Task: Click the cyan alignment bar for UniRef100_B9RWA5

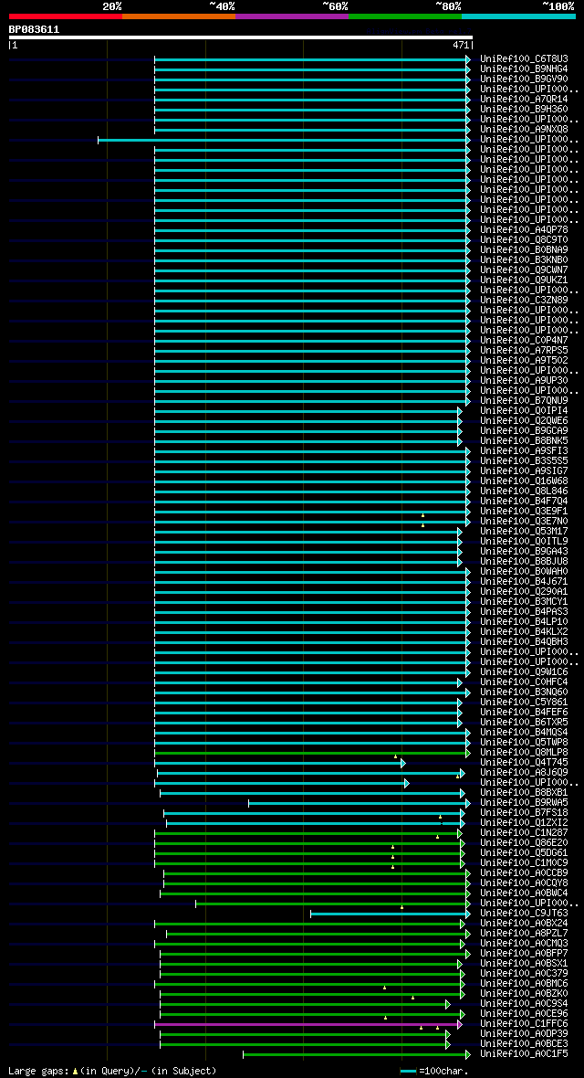Action: coord(358,803)
